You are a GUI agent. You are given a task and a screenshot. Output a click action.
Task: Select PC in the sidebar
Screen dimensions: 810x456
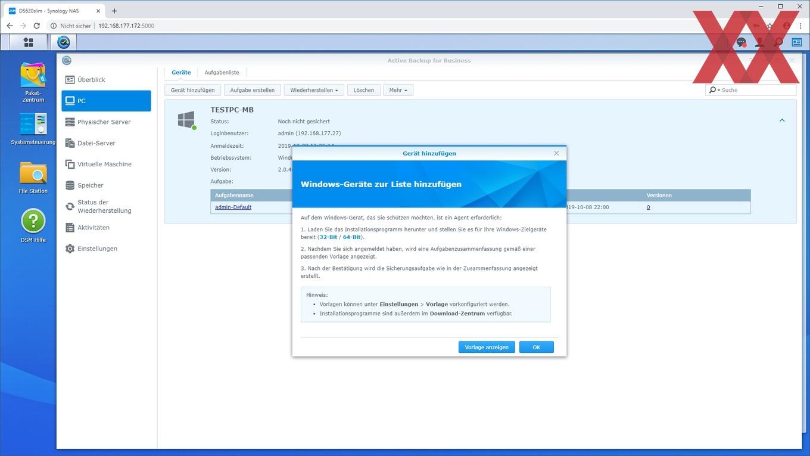(106, 101)
